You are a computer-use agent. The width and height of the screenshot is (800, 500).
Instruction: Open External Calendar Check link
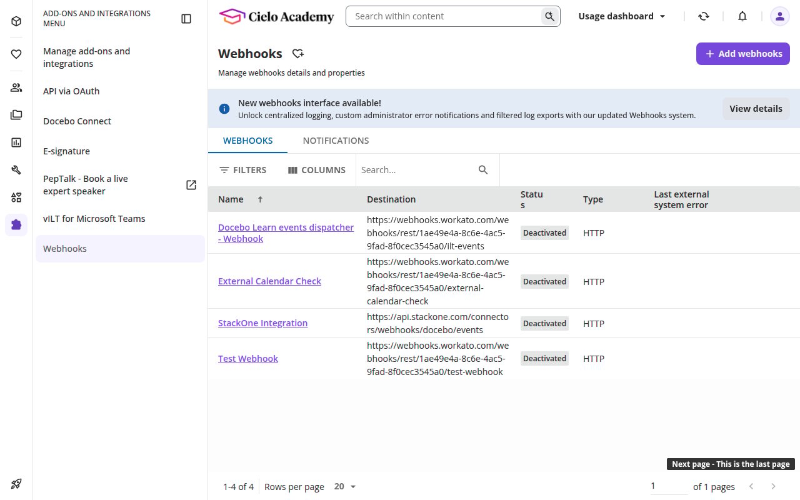[269, 281]
